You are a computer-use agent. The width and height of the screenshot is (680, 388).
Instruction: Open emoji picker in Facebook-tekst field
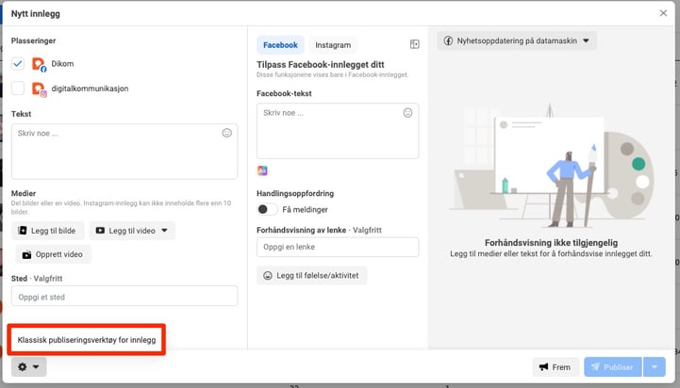click(407, 113)
